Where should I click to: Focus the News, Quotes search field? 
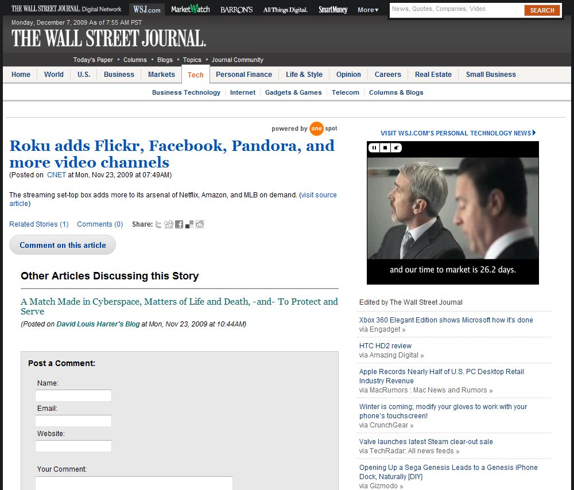[x=456, y=9]
